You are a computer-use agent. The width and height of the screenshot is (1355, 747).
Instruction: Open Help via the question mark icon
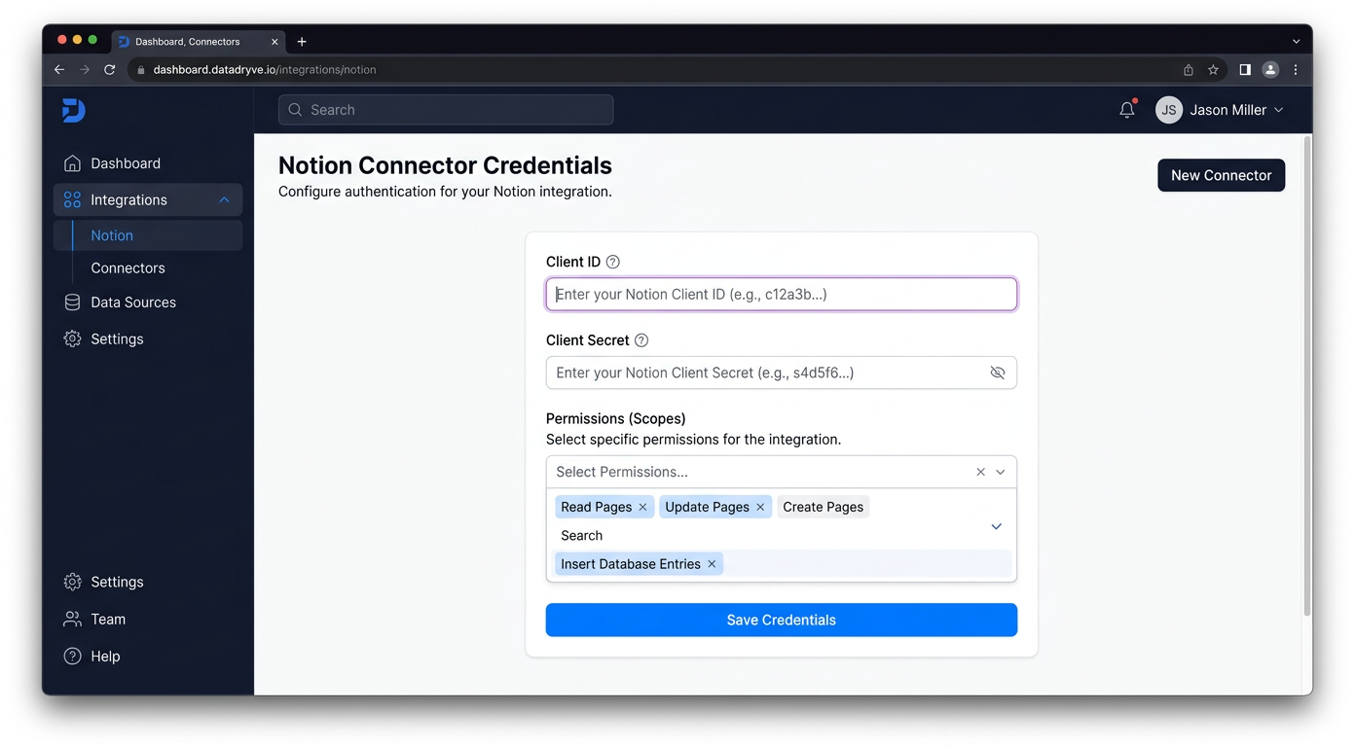pos(72,656)
